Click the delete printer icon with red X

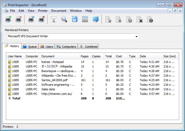tap(42, 19)
